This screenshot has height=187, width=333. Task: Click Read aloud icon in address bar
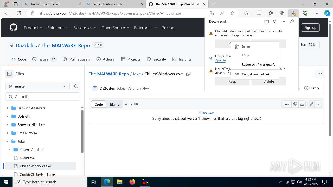coord(222,13)
